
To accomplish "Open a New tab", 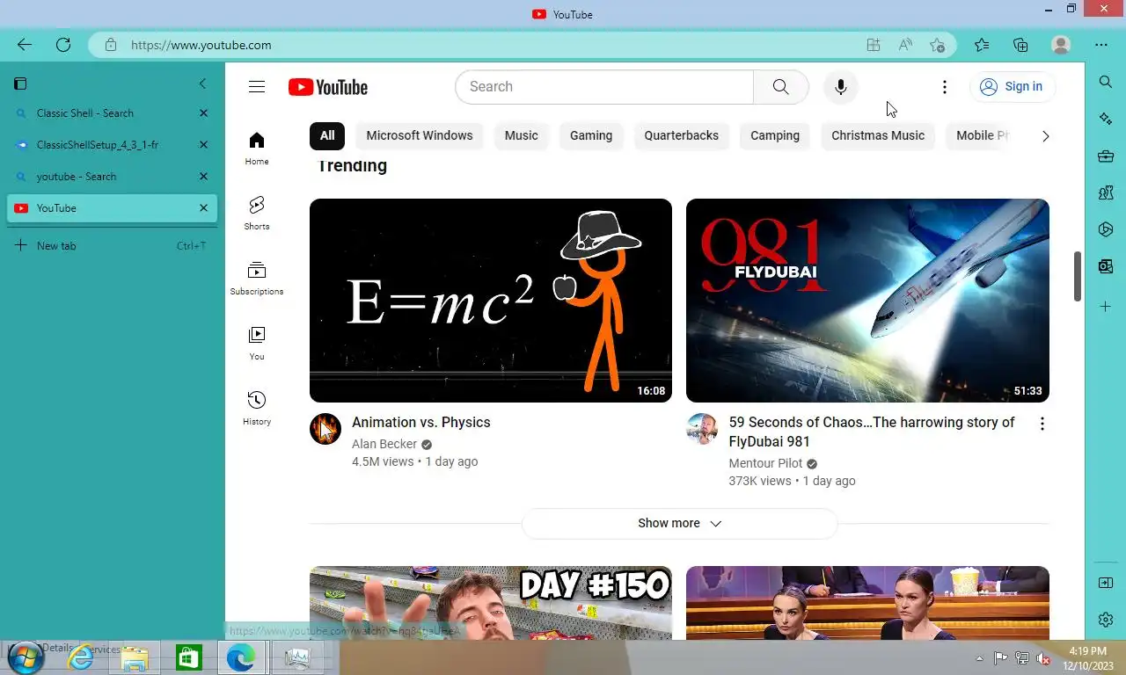I will click(x=112, y=246).
